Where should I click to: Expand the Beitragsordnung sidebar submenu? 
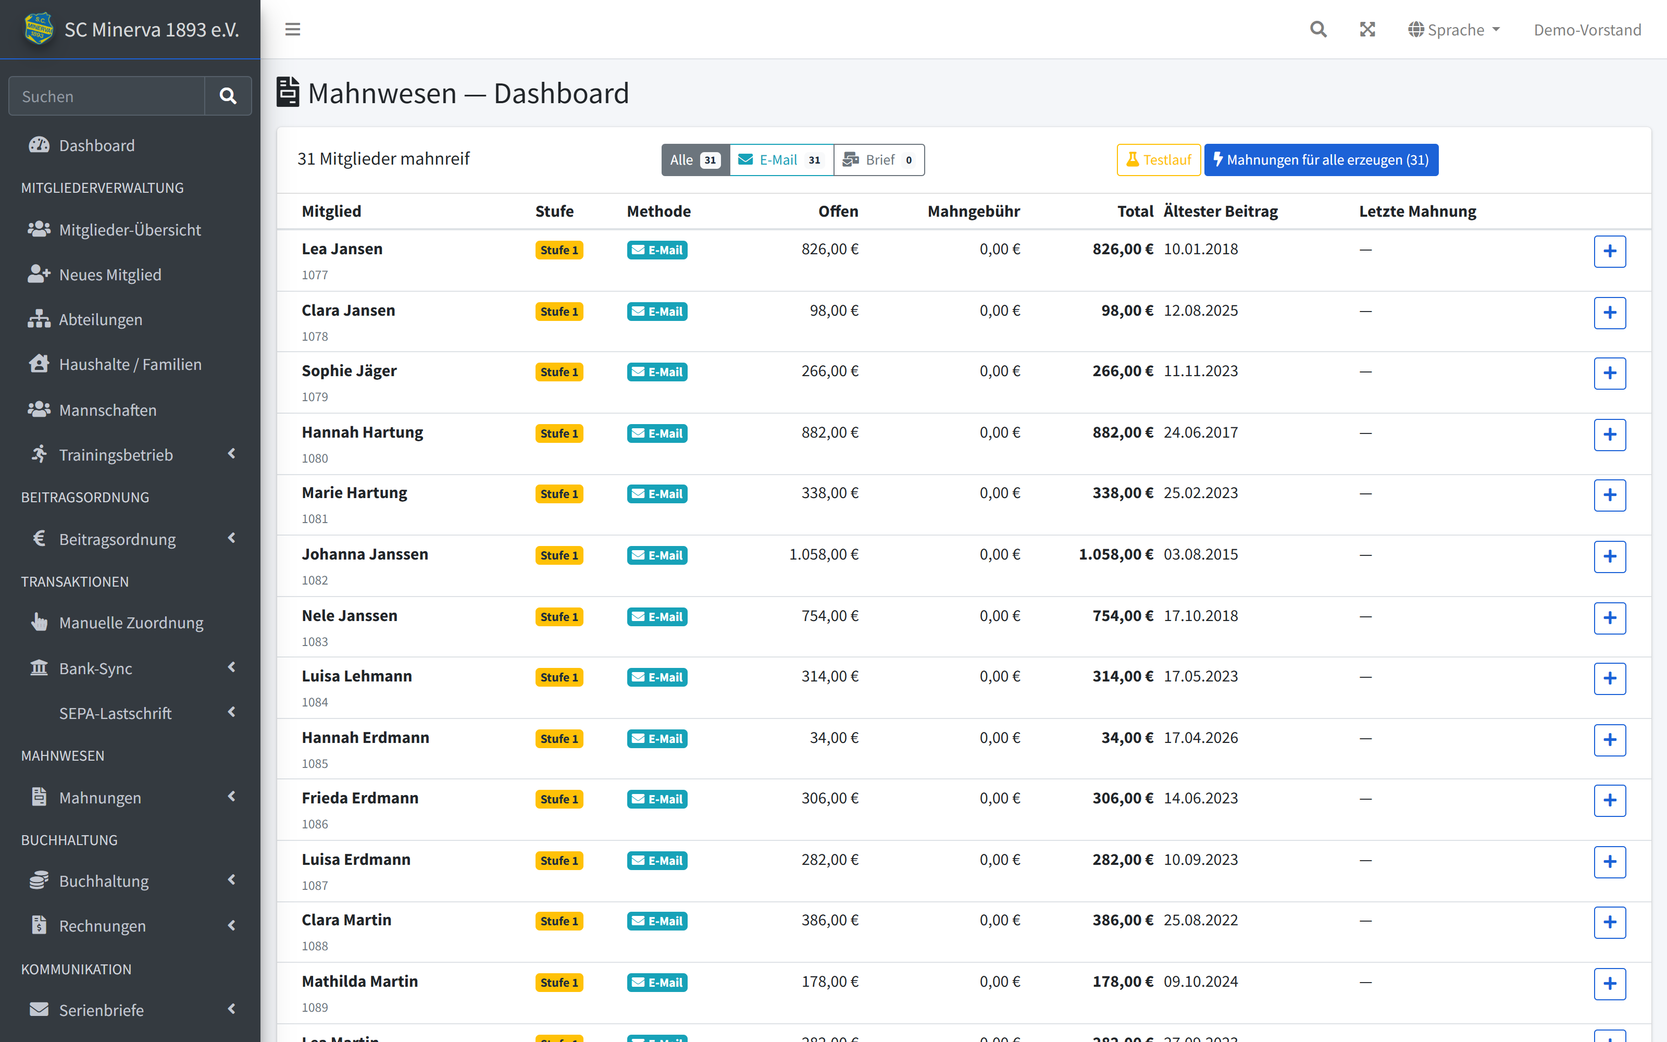(130, 539)
